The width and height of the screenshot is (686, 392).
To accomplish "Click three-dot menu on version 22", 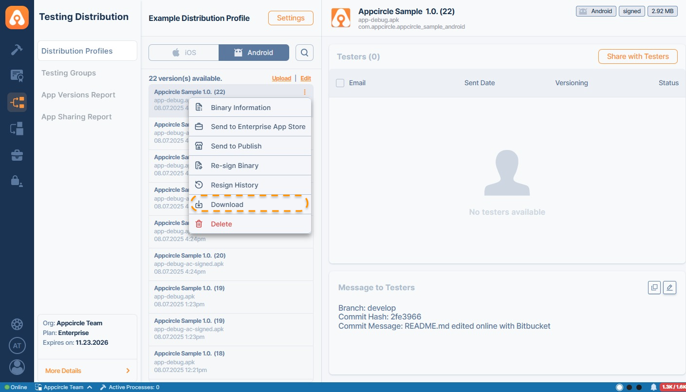I will tap(305, 92).
